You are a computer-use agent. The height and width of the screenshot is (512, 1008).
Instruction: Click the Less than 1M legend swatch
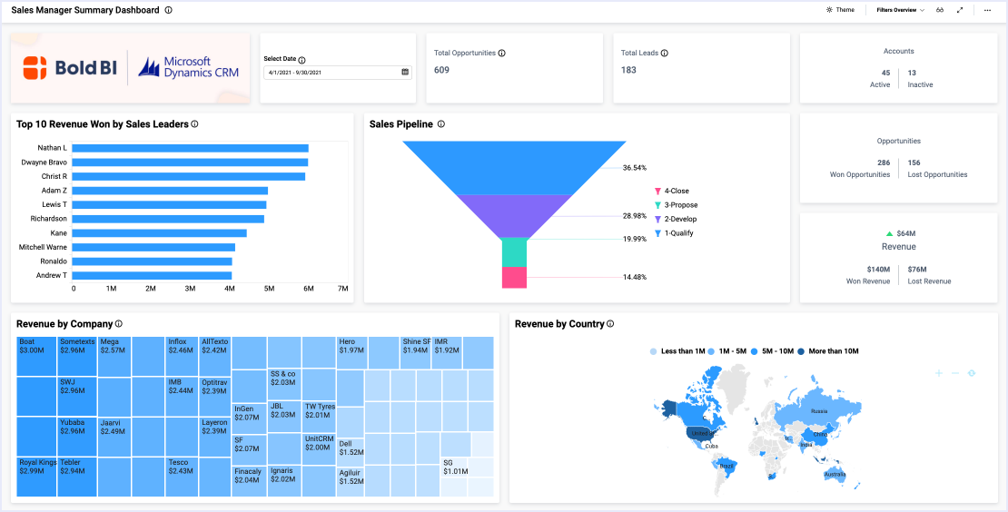(x=654, y=351)
